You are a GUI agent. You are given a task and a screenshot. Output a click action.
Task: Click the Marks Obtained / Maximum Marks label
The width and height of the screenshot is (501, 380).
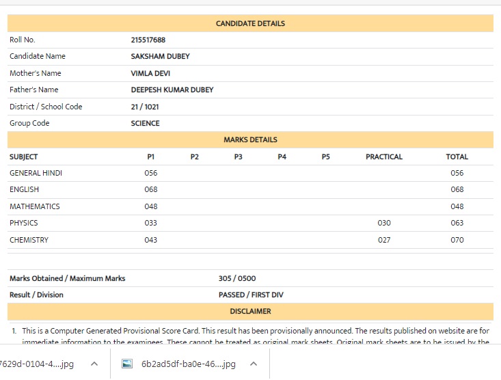tap(68, 278)
